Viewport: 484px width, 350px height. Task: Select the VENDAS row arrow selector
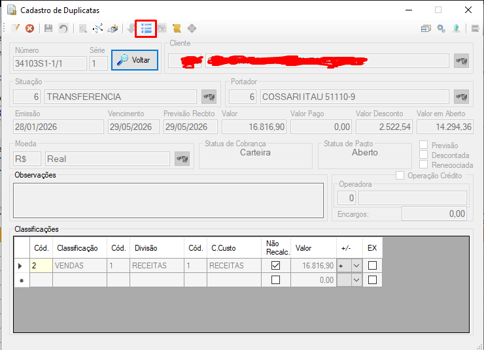pyautogui.click(x=22, y=266)
